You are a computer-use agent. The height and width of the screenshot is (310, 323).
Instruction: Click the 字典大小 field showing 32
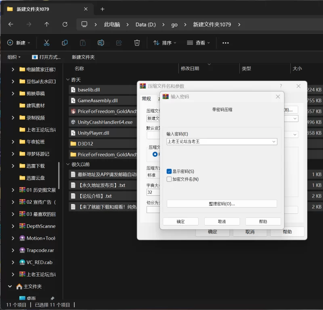point(153,192)
